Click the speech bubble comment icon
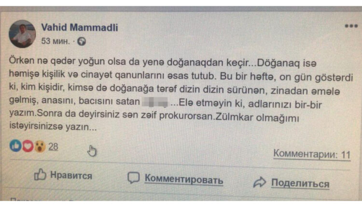Image resolution: width=362 pixels, height=207 pixels. point(133,178)
